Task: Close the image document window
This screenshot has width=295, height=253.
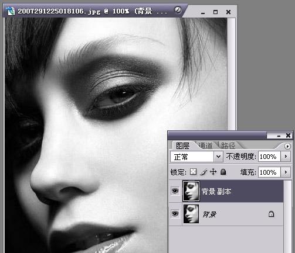Action: coord(228,12)
